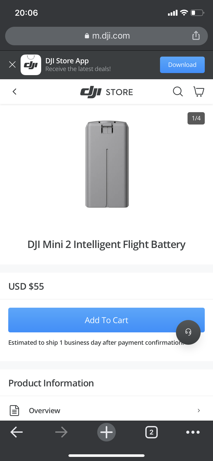Expand the Overview chevron arrow
The width and height of the screenshot is (213, 461).
(x=199, y=411)
